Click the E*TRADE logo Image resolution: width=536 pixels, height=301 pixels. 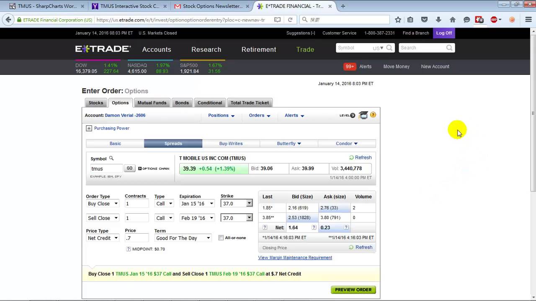[x=103, y=49]
